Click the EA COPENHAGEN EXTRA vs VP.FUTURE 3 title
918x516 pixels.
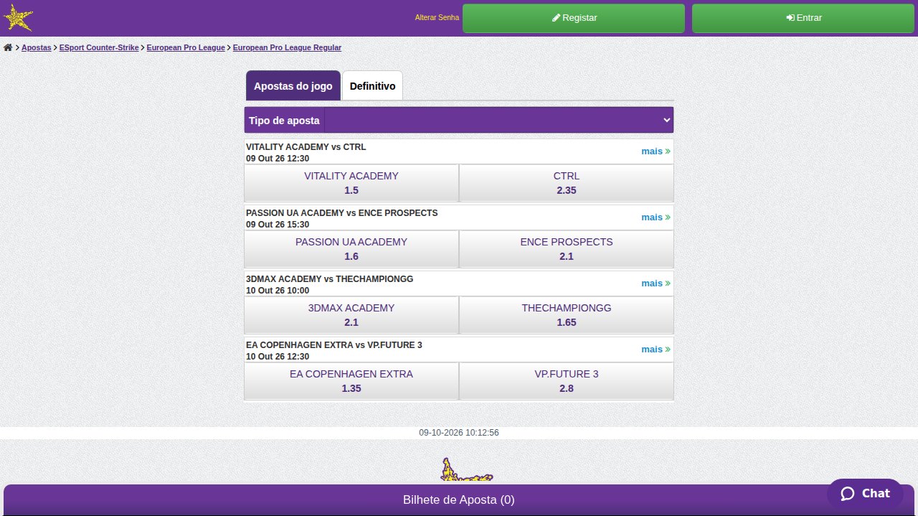334,345
